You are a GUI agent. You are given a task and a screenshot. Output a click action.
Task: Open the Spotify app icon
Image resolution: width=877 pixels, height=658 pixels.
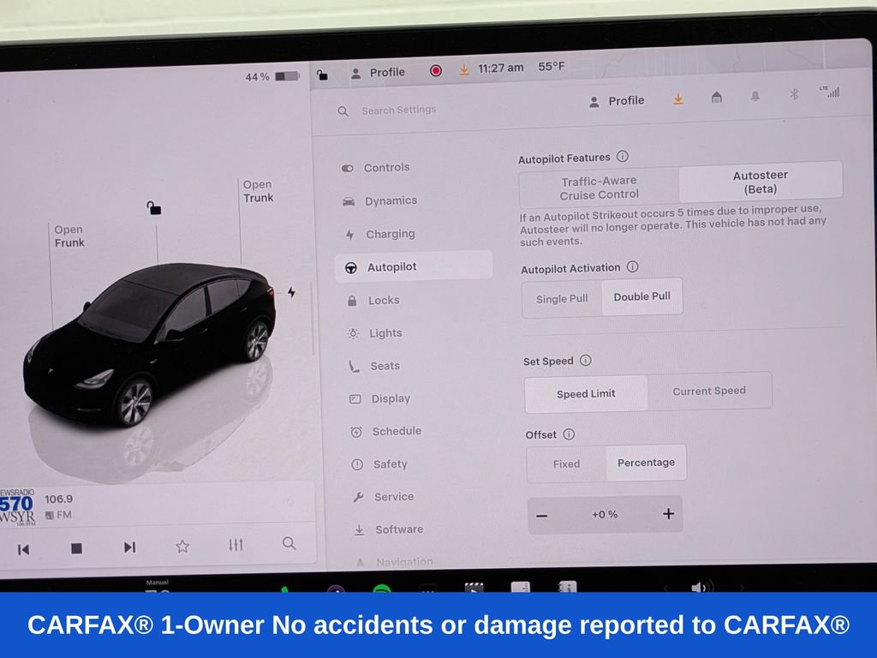[x=382, y=589]
